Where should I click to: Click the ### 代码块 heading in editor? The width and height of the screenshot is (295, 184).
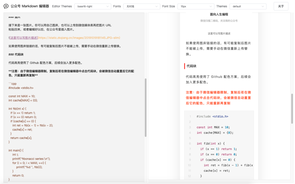16,54
